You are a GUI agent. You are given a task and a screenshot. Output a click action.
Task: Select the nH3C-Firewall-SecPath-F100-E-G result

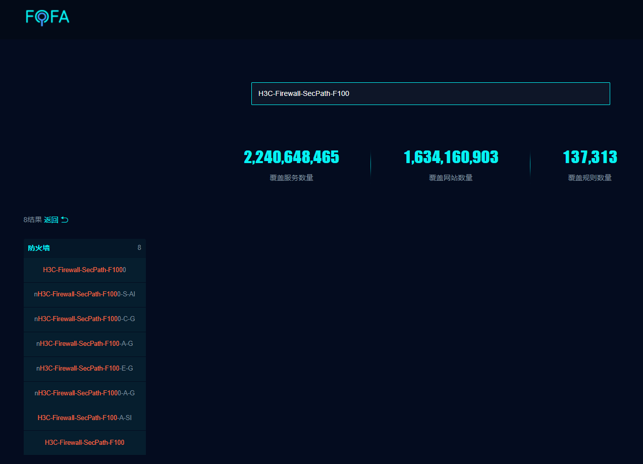(x=85, y=368)
